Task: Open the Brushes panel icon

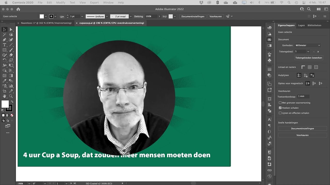Action: point(269,54)
